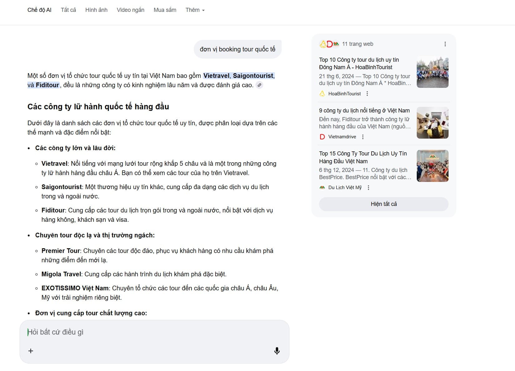Open the Video ngắn tab

tap(130, 10)
